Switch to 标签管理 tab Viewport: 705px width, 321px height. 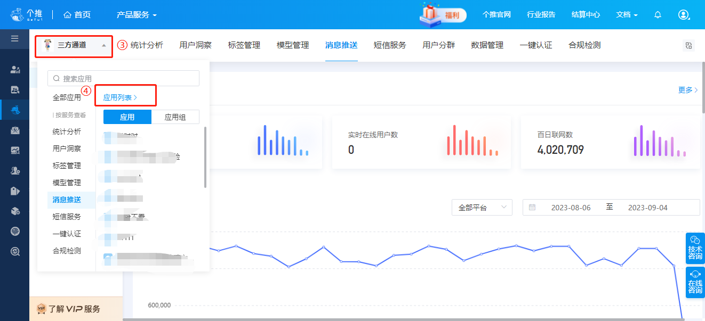tap(244, 45)
